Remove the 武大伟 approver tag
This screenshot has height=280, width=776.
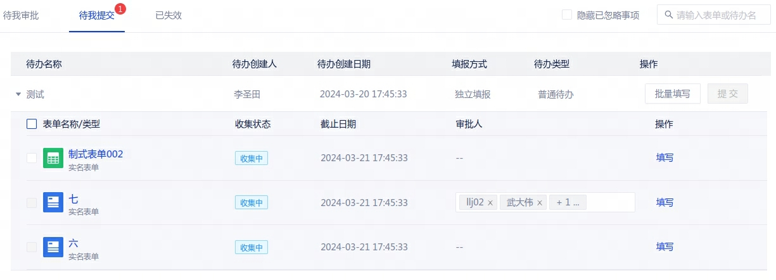[540, 203]
